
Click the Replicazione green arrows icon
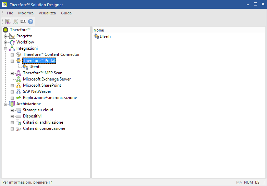click(19, 98)
